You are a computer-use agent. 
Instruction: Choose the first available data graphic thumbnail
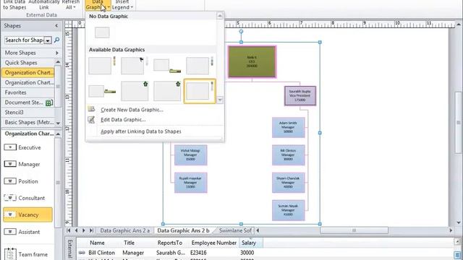click(102, 66)
